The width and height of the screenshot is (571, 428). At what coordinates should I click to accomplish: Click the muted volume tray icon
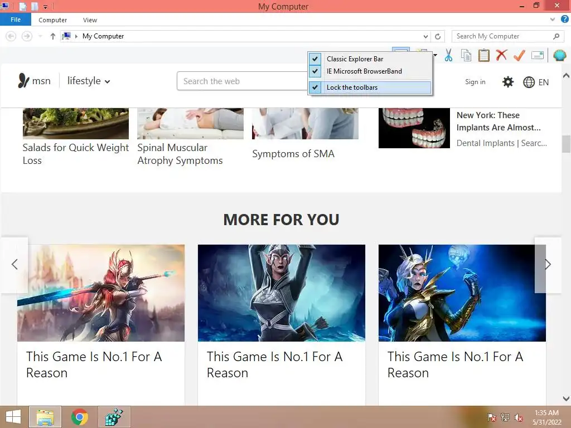519,417
